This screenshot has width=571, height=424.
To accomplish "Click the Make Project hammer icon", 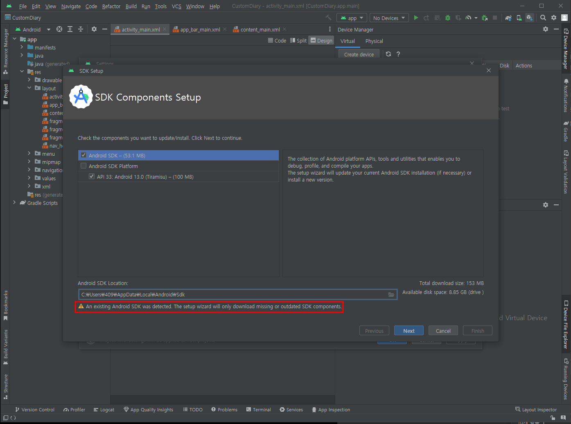I will (328, 18).
